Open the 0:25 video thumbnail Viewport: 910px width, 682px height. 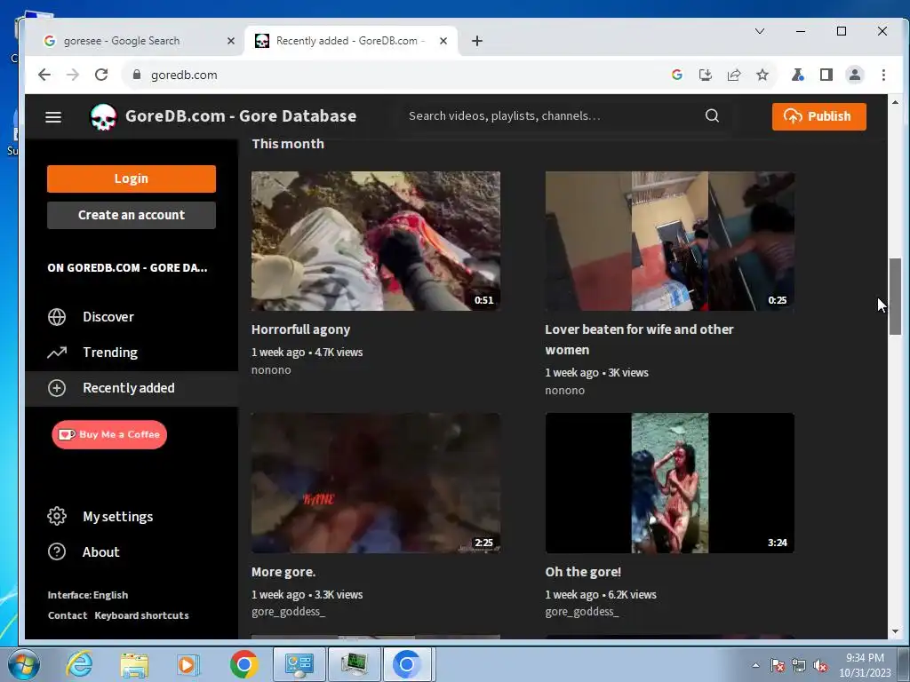click(670, 241)
